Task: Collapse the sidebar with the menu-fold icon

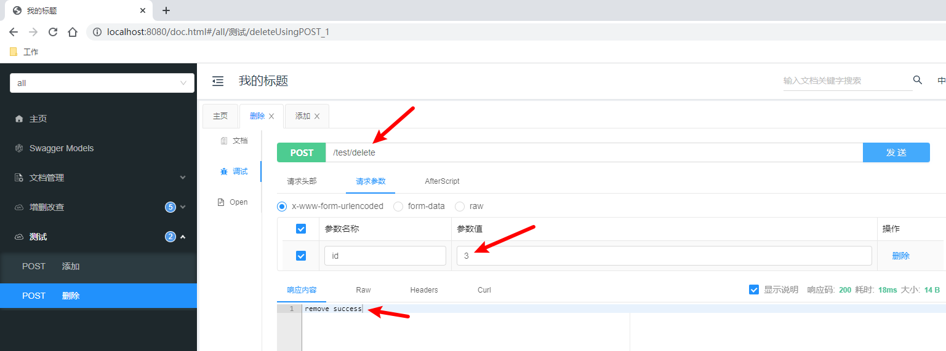Action: pyautogui.click(x=218, y=81)
